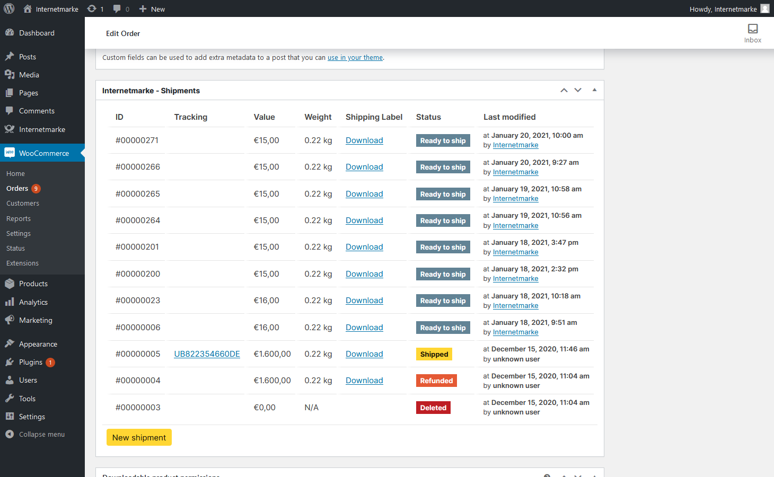This screenshot has width=774, height=477.
Task: Open the Inbox icon
Action: click(x=753, y=29)
